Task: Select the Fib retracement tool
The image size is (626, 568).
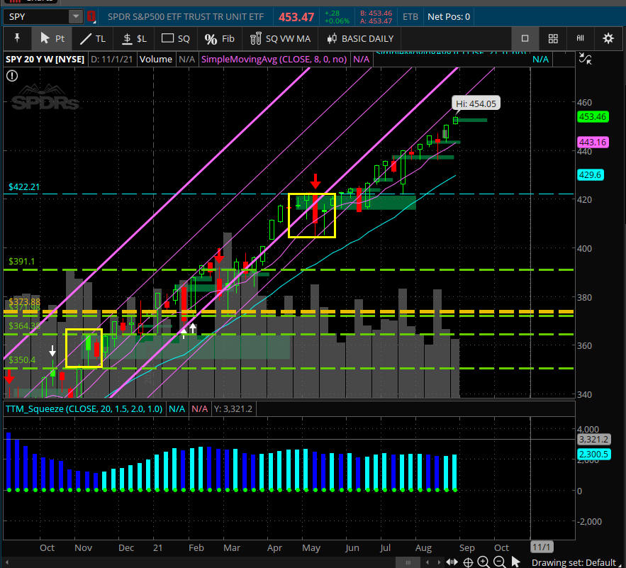Action: 218,38
